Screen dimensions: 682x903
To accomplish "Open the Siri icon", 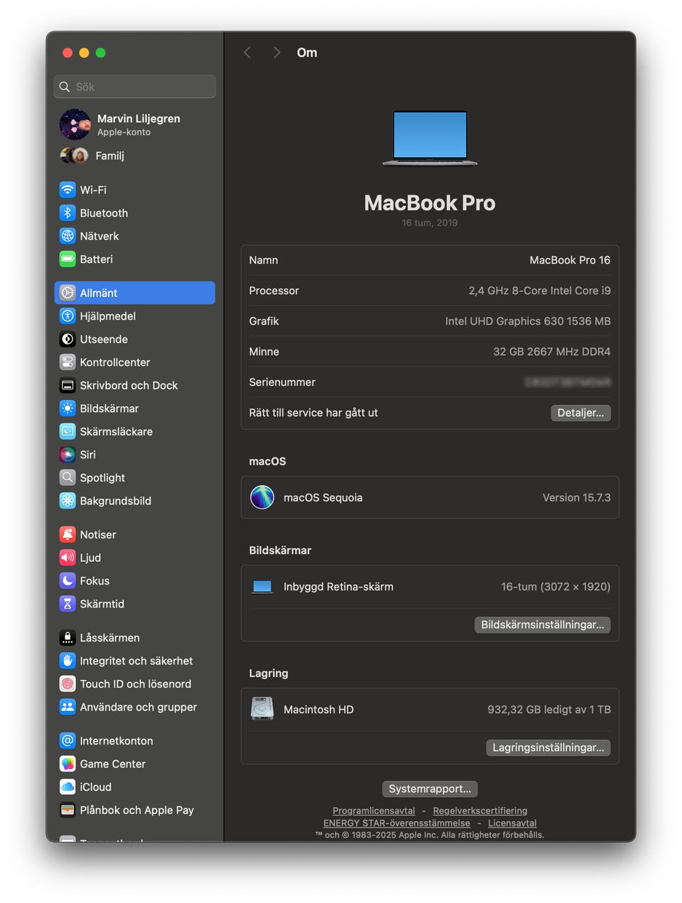I will click(67, 455).
